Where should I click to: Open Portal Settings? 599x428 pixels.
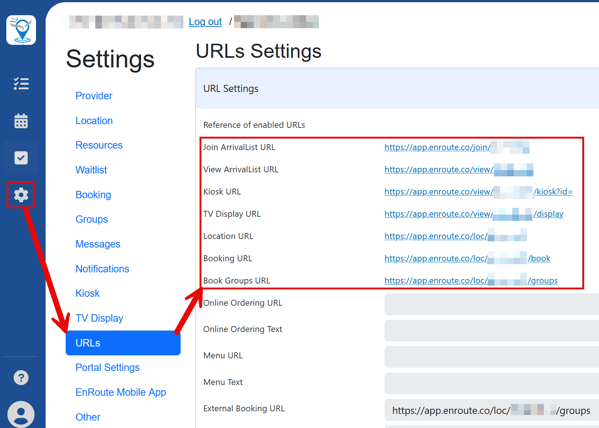108,368
